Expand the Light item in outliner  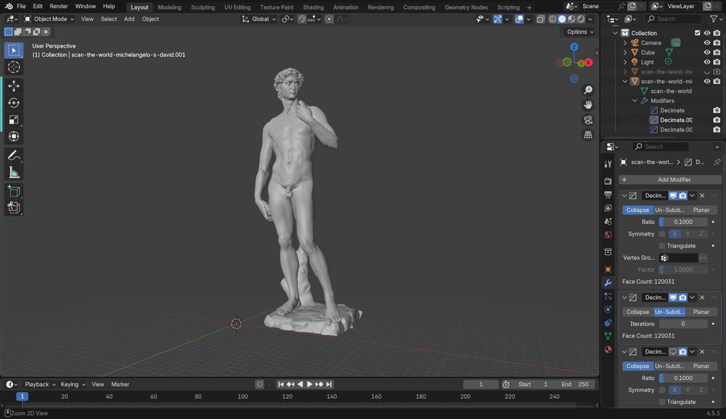[625, 62]
